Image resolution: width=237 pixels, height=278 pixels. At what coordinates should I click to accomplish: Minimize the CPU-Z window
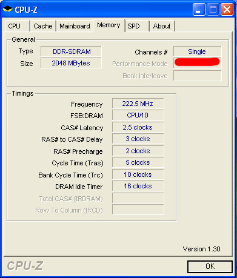point(199,10)
